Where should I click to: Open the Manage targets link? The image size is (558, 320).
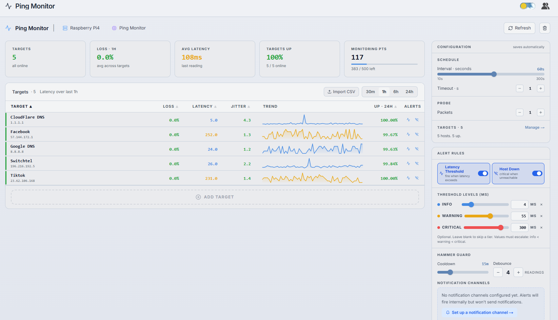click(x=535, y=128)
